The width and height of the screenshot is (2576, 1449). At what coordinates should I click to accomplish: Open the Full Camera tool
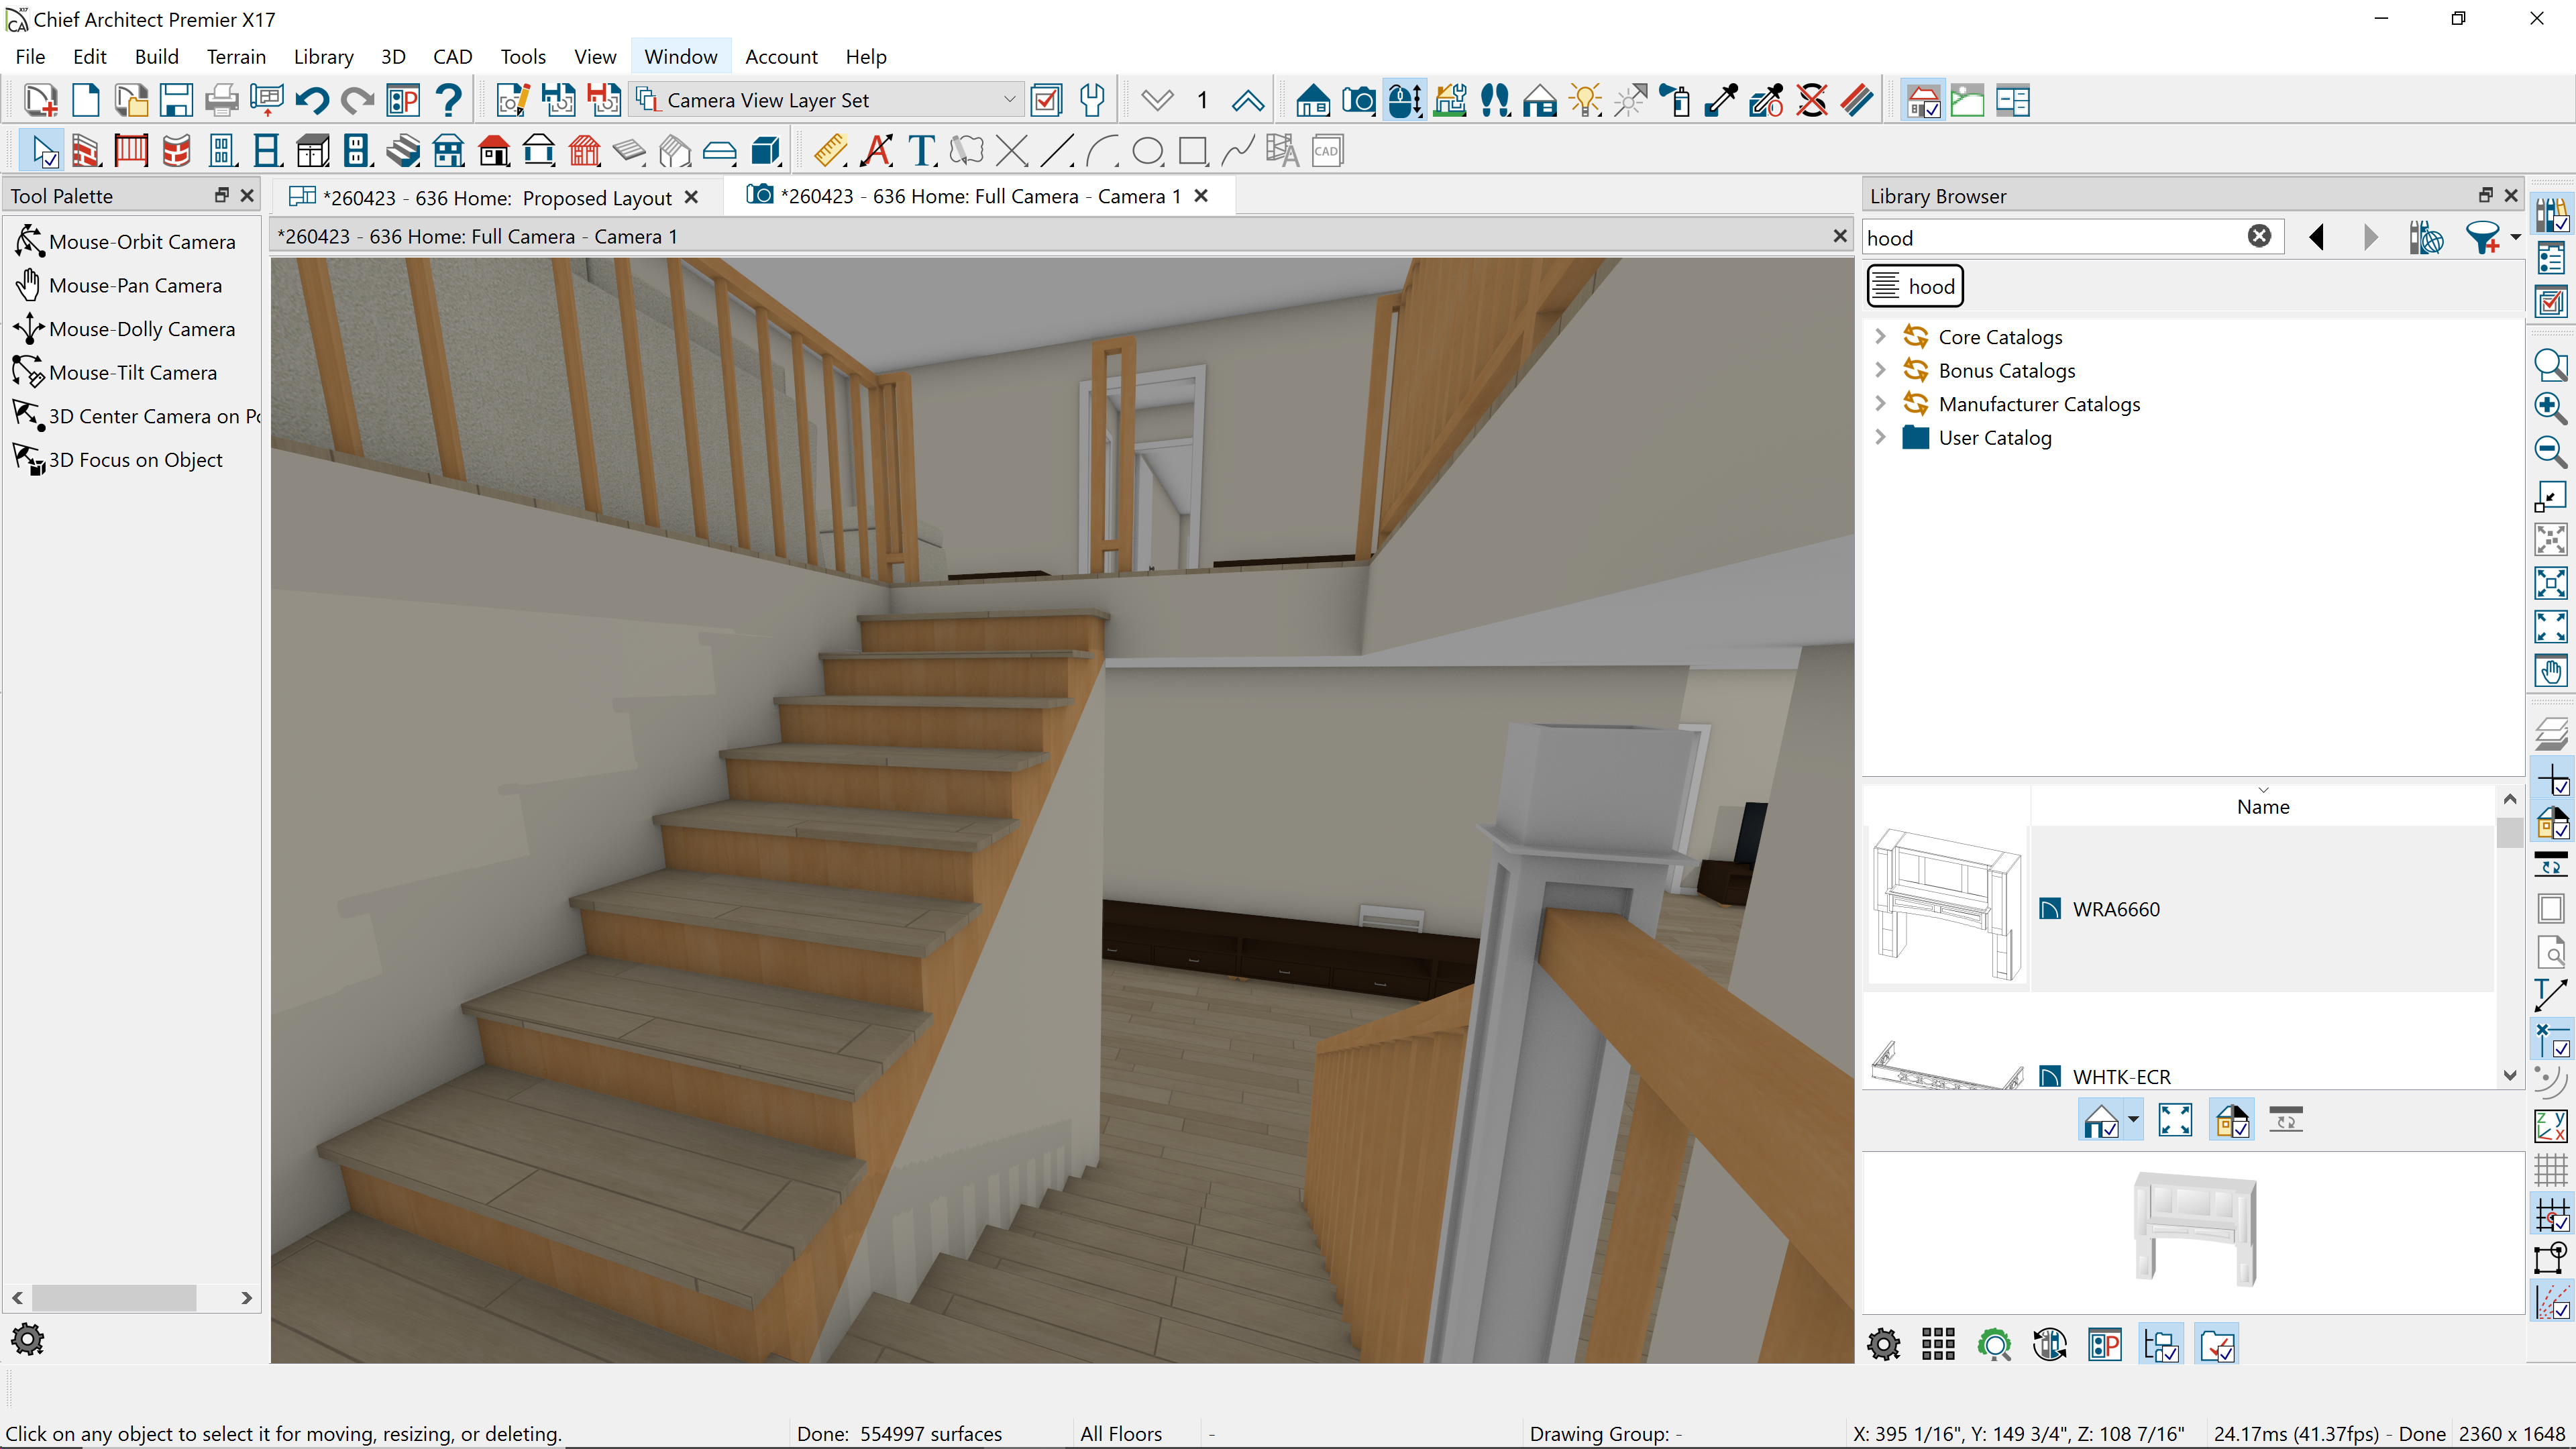pos(1358,100)
